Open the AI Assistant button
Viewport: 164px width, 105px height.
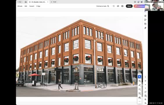click(140, 6)
